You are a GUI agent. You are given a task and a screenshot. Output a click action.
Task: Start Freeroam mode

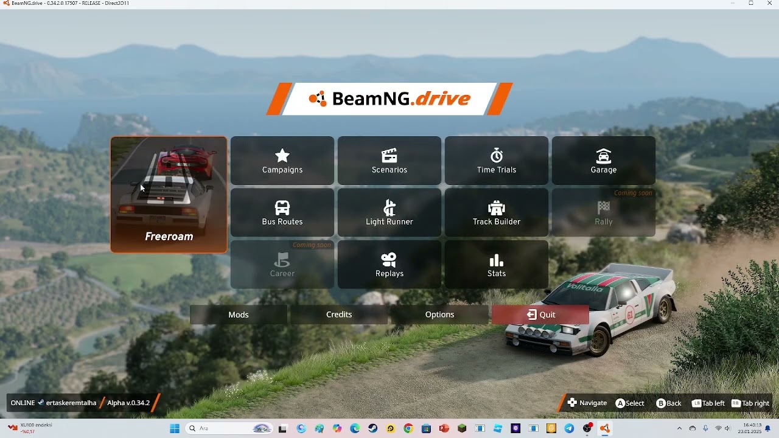click(x=169, y=194)
